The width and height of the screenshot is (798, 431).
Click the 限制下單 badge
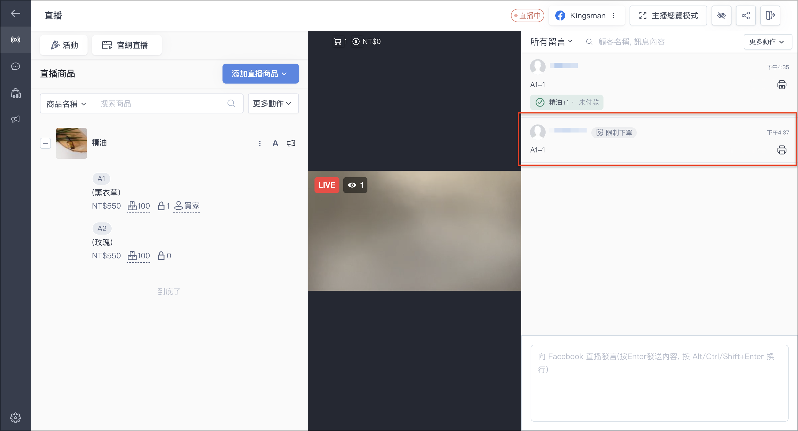[x=614, y=133]
